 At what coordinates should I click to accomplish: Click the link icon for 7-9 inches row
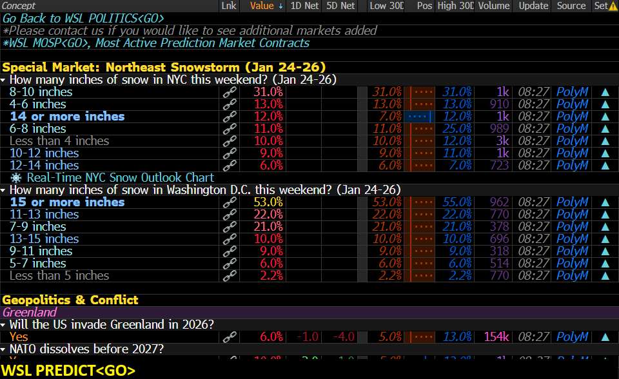pos(230,227)
